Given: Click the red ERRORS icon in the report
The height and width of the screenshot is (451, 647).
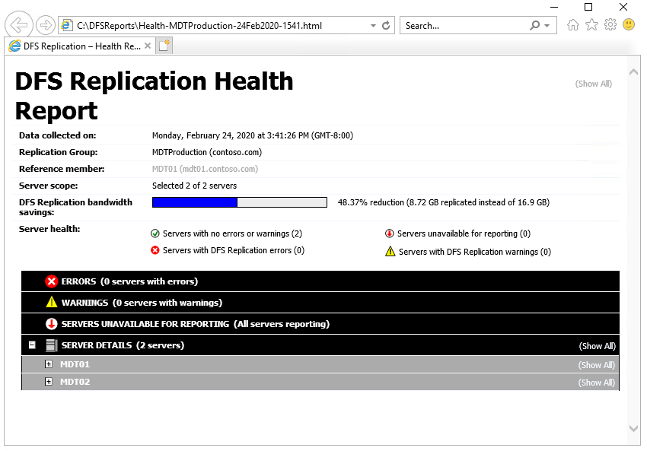Looking at the screenshot, I should [x=51, y=281].
